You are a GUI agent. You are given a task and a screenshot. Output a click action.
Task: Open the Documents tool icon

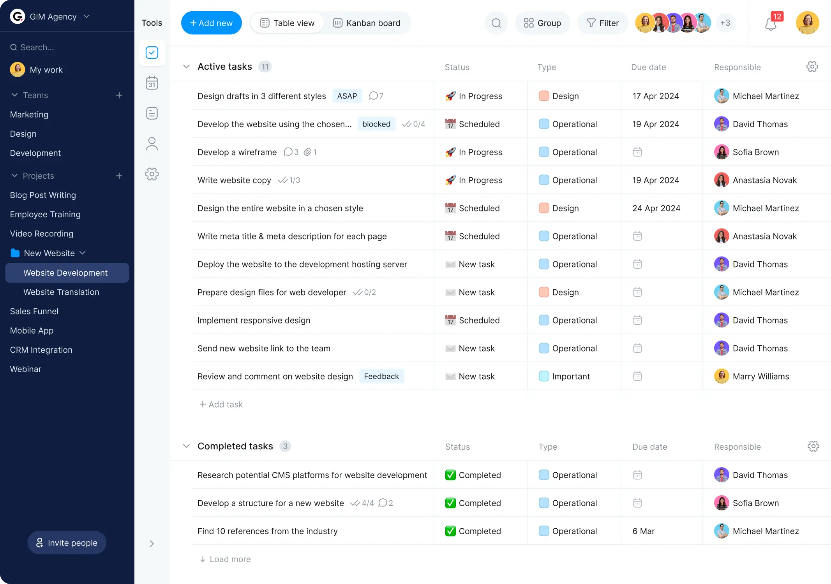click(x=152, y=113)
